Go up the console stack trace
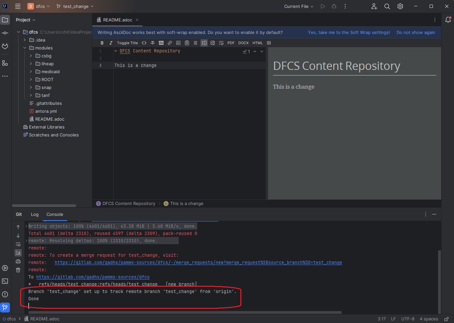Viewport: 454px width, 323px height. [18, 227]
